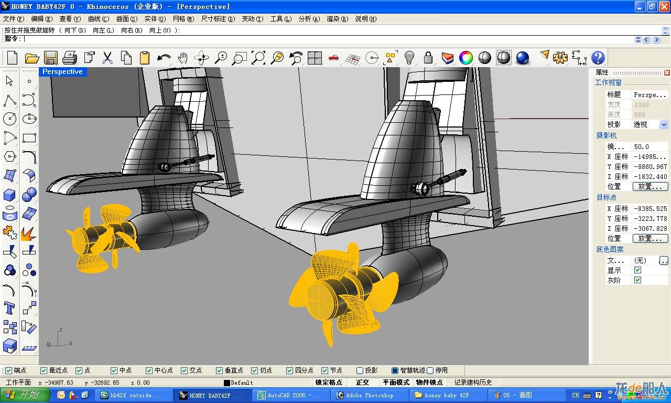The height and width of the screenshot is (403, 671).
Task: Select the Join puzzle piece icon
Action: [x=9, y=232]
